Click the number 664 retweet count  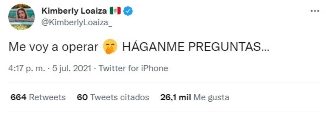(x=18, y=97)
